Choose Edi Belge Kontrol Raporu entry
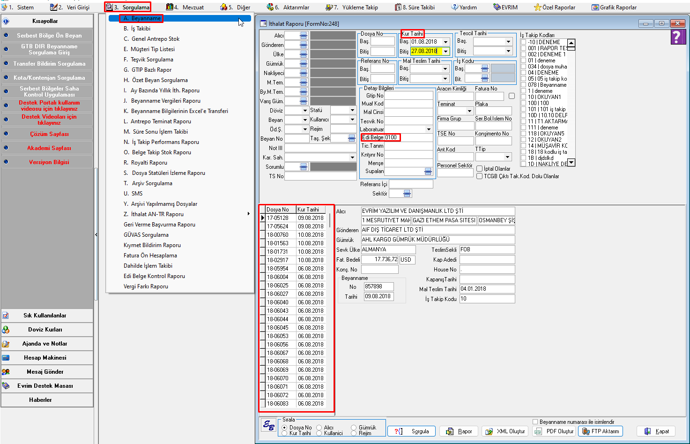 pos(180,276)
